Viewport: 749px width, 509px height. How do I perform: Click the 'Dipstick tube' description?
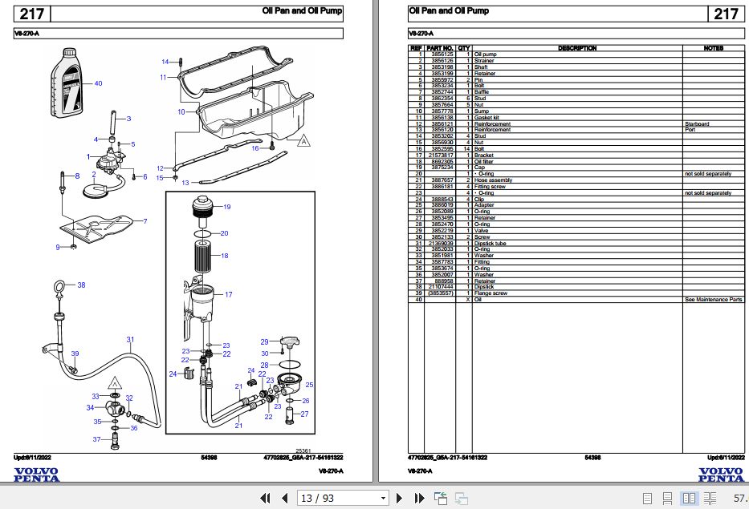(490, 244)
